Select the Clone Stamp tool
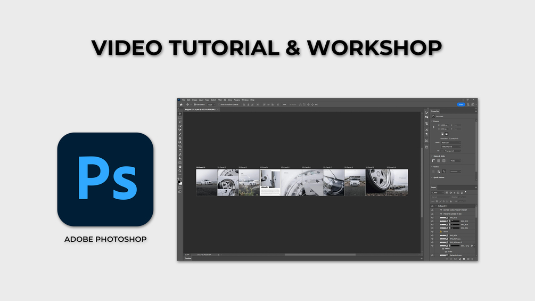Image resolution: width=535 pixels, height=301 pixels. 180,138
